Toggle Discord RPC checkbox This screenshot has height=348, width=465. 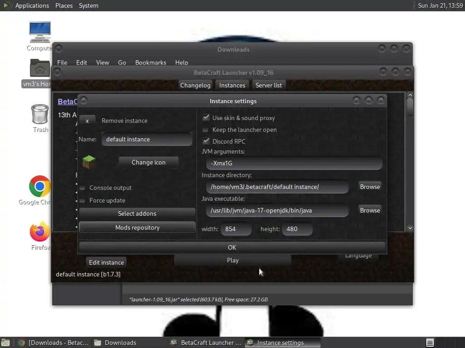(x=206, y=141)
